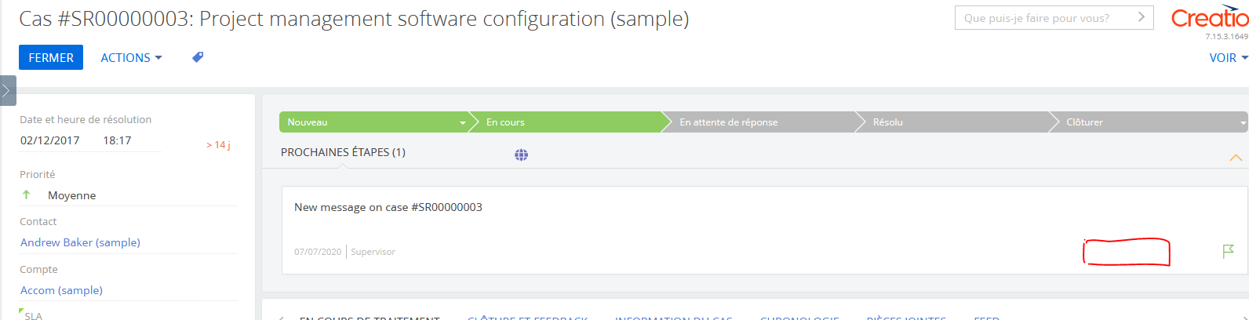Expand the Clôturer stage dropdown arrow
The image size is (1249, 320).
pyautogui.click(x=1243, y=122)
